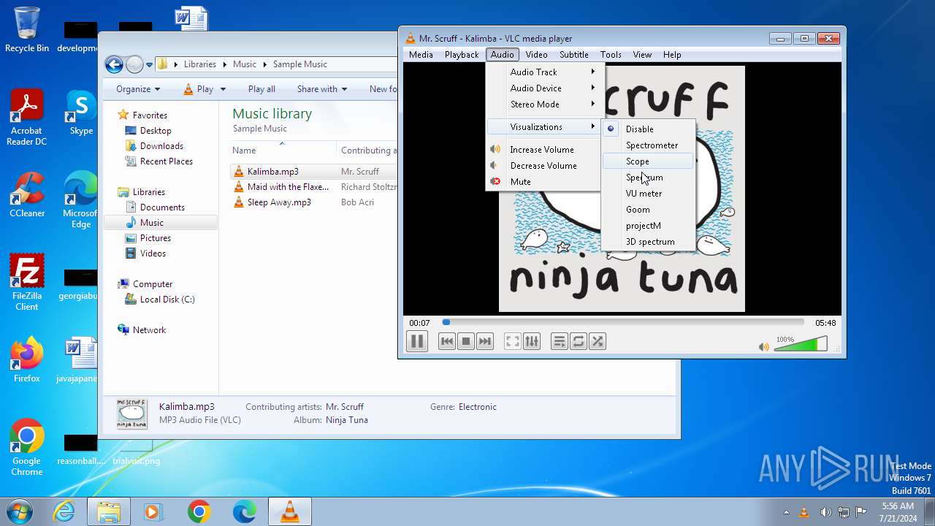935x526 pixels.
Task: Toggle loop mode in VLC
Action: tap(579, 341)
